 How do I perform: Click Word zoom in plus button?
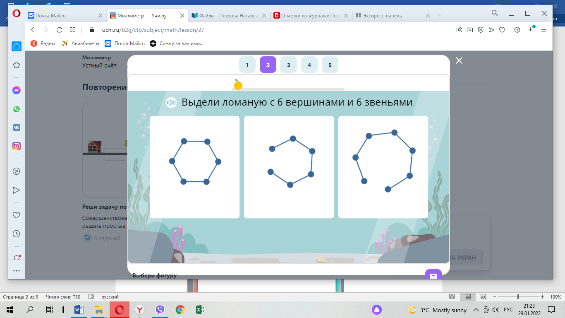[542, 297]
